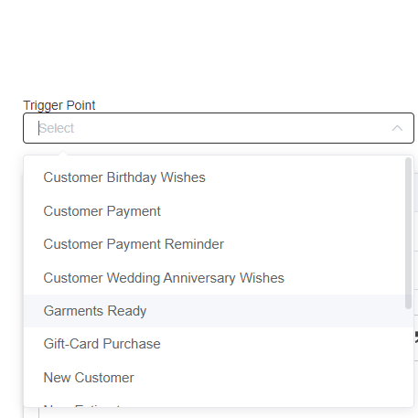Pick New Customer from the list
The width and height of the screenshot is (418, 418).
coord(89,378)
